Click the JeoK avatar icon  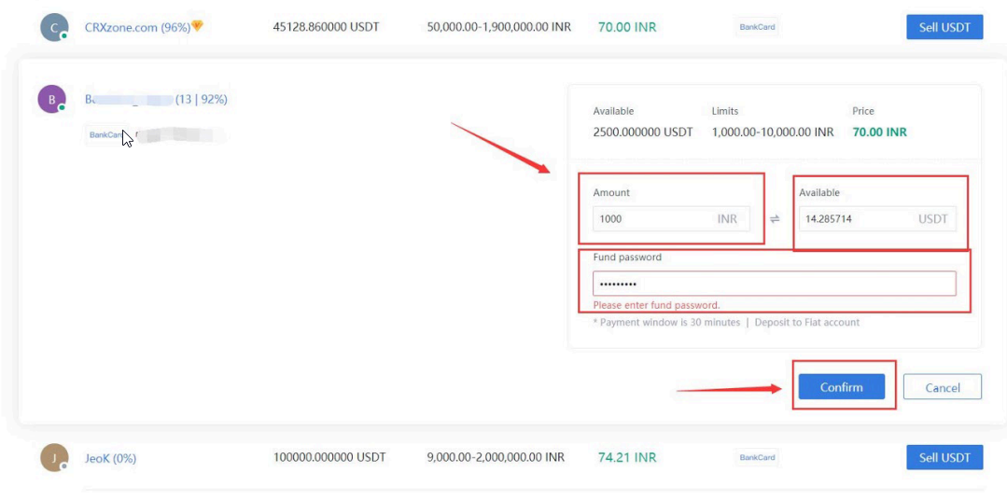[x=55, y=457]
